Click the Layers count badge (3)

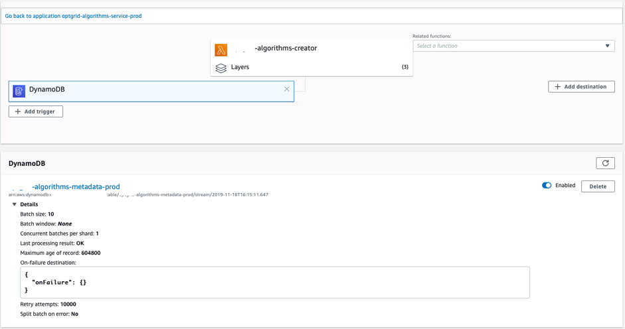click(x=404, y=67)
